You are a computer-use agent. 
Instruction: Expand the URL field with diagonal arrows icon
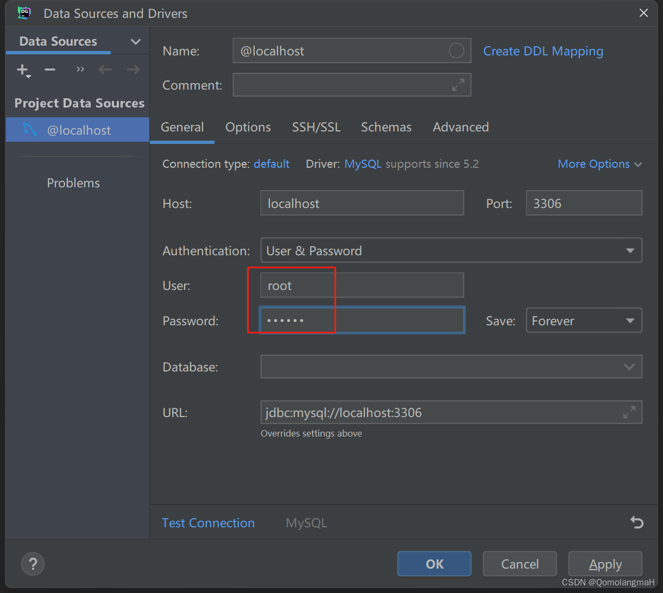[x=629, y=412]
